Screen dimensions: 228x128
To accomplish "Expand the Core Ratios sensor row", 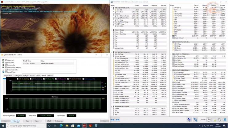I will pos(113,26).
